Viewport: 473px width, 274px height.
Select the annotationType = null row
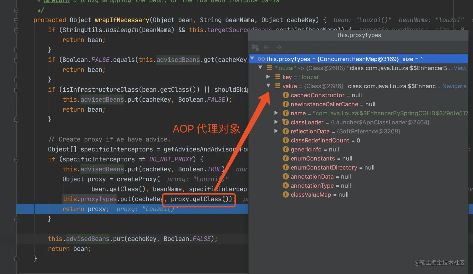pyautogui.click(x=358, y=186)
